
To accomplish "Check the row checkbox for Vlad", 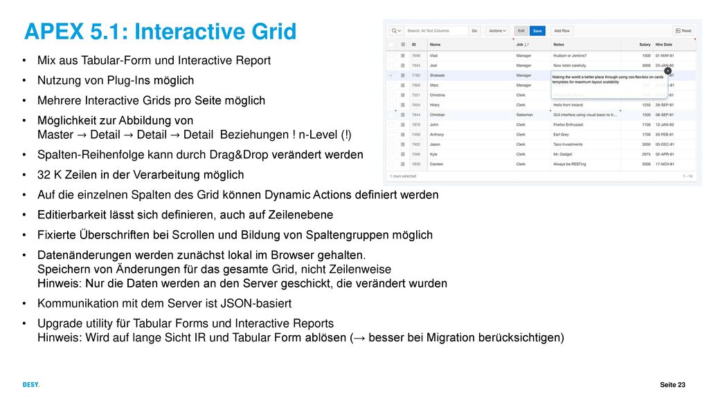I will click(x=391, y=55).
